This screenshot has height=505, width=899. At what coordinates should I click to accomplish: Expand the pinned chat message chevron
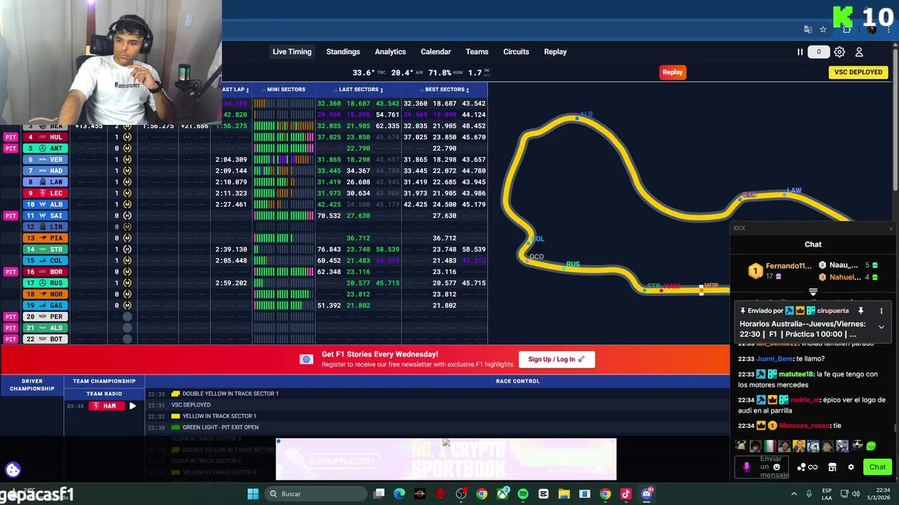(881, 327)
